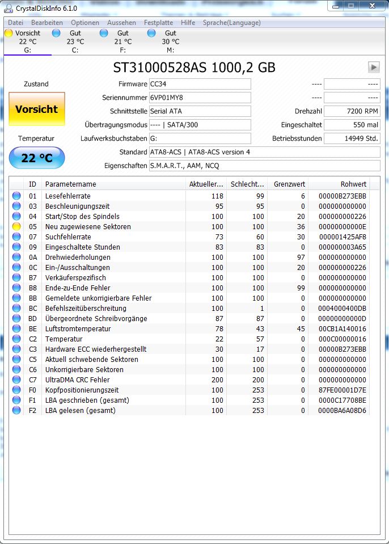Click the status icon for UltraDMA CRC Fehler
The image size is (389, 544).
coord(16,379)
